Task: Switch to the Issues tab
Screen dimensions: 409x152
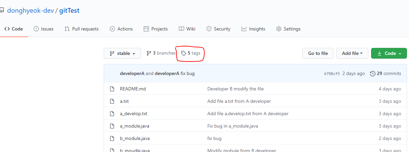Action: click(44, 29)
